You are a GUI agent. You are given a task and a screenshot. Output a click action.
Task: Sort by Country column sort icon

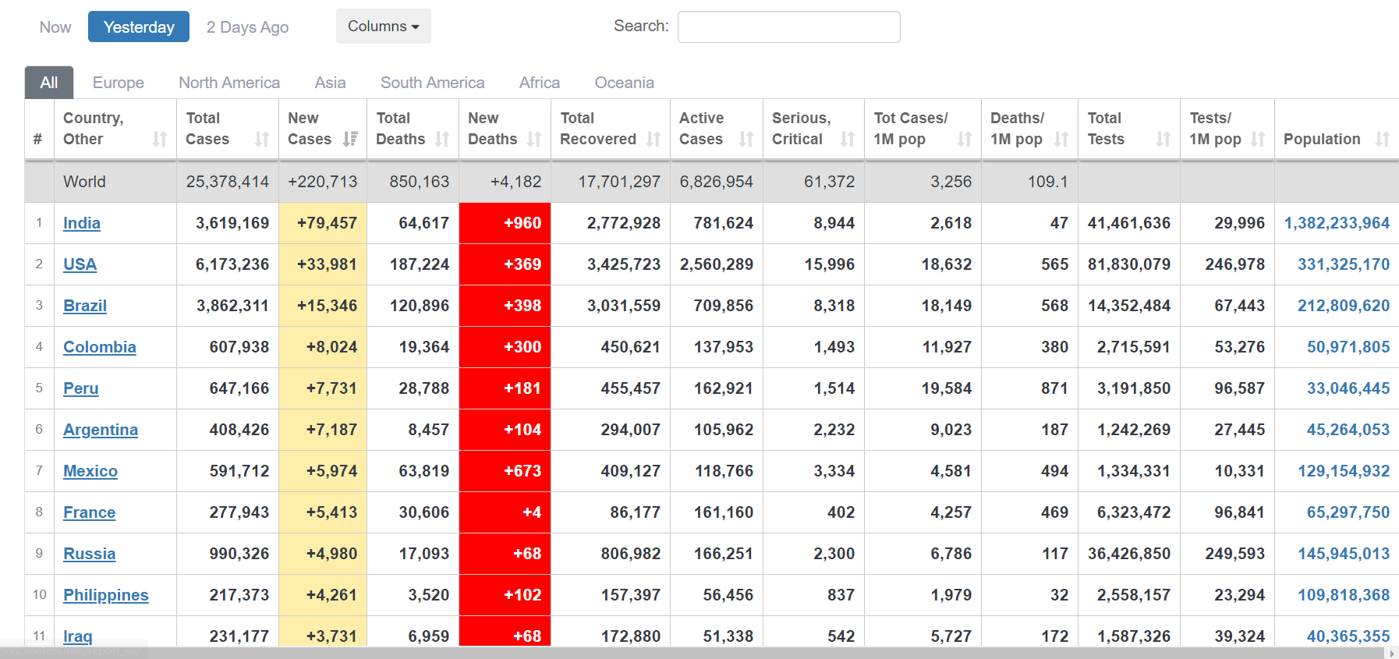[160, 139]
